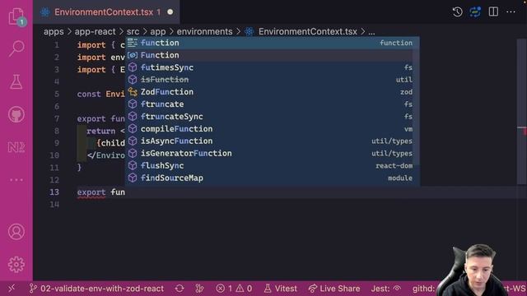Run Vitest from the status bar

(280, 289)
